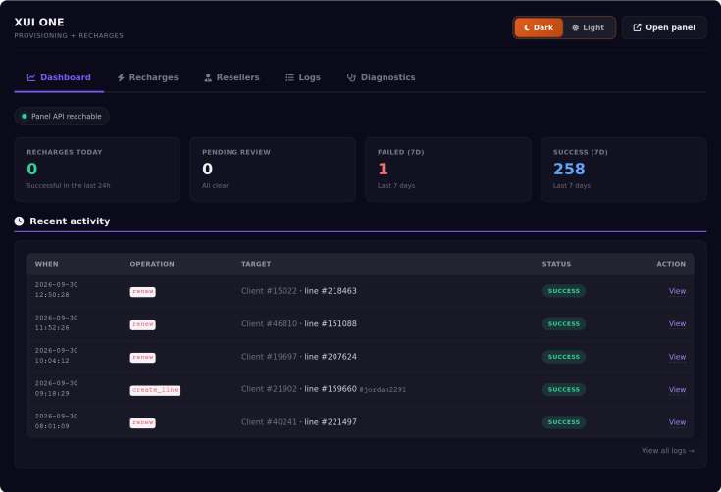View details for line #151088

[677, 323]
